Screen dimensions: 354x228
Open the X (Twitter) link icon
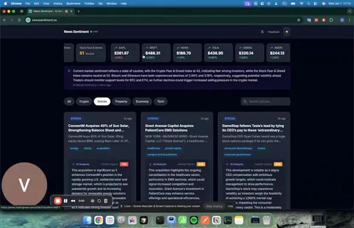pyautogui.click(x=262, y=32)
